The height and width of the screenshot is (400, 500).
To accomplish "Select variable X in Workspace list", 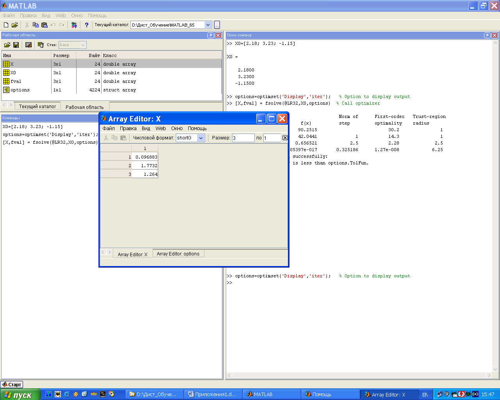I will pos(111,64).
